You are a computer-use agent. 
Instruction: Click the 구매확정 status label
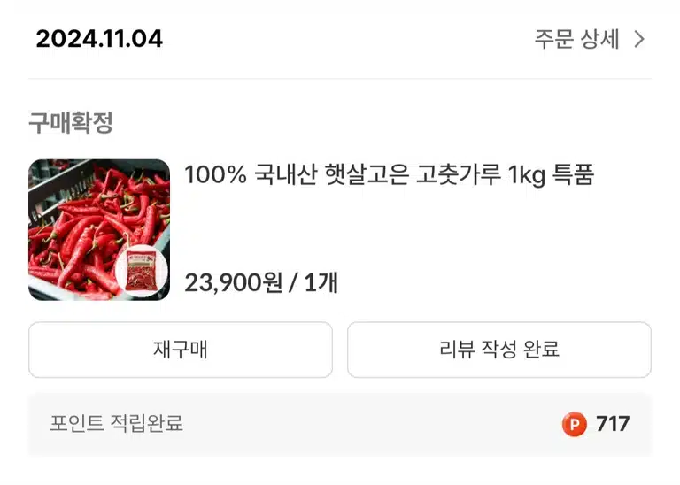point(71,123)
